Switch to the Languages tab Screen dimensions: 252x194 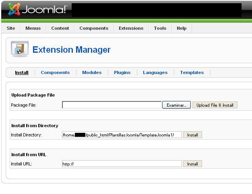coord(155,72)
